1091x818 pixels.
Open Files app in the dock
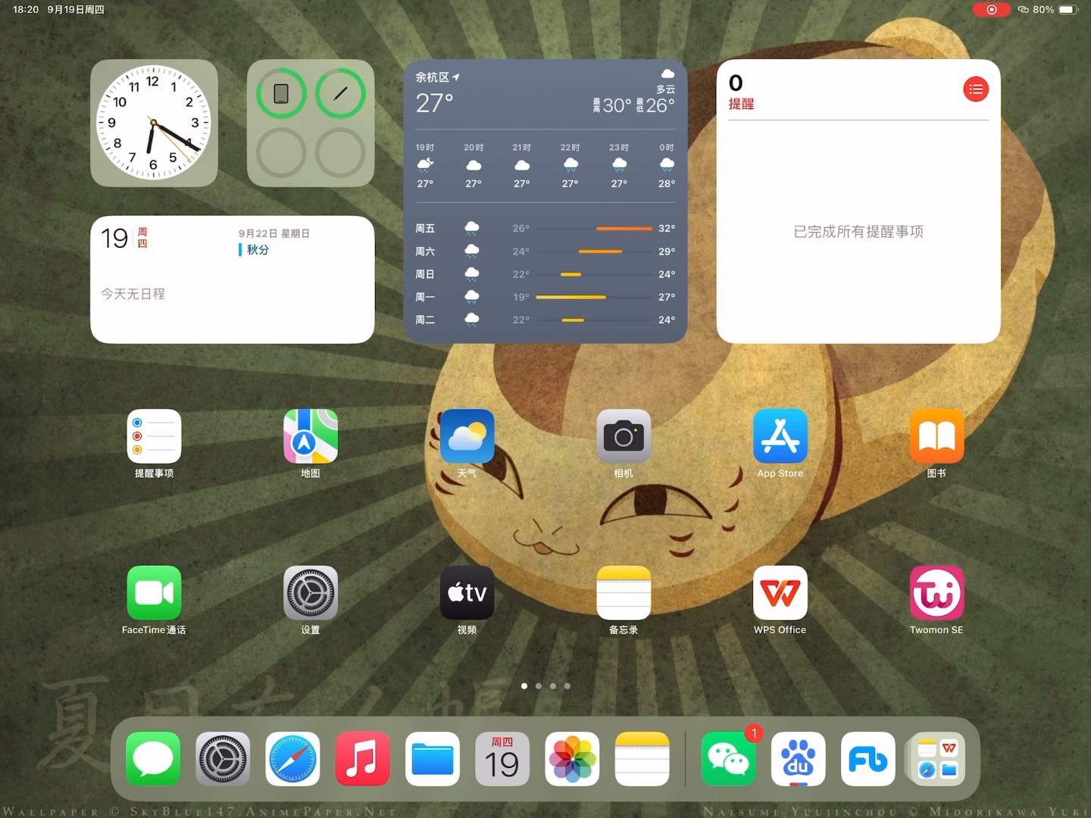pyautogui.click(x=433, y=759)
